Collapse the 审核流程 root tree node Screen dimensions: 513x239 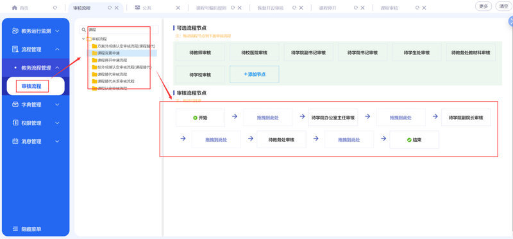[83, 39]
